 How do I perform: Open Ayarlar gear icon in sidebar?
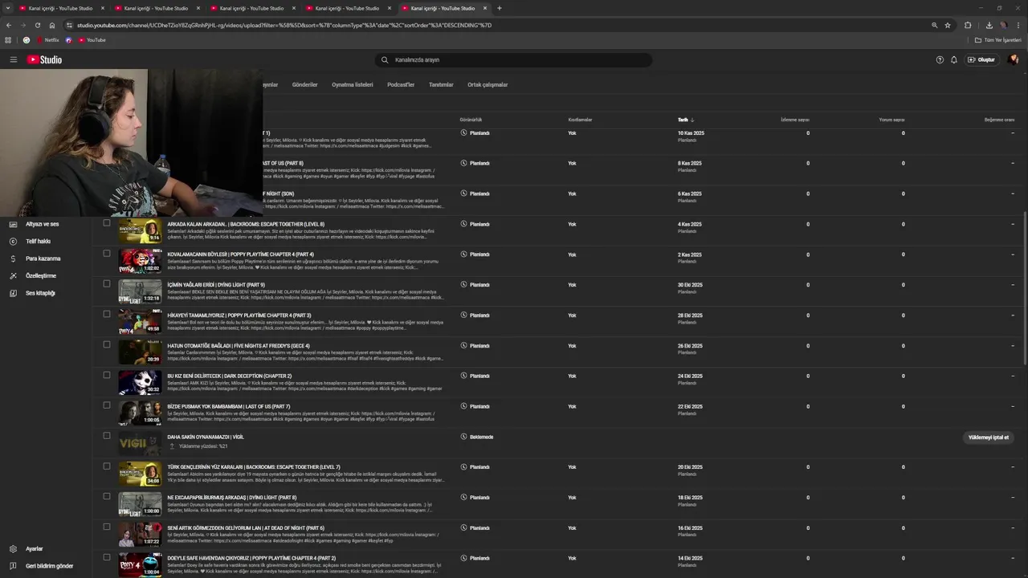pyautogui.click(x=13, y=549)
